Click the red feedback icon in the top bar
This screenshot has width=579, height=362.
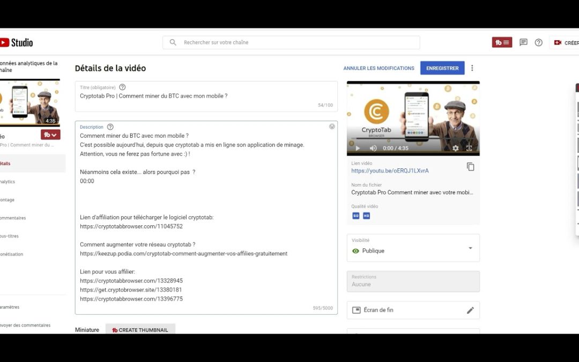pos(502,41)
